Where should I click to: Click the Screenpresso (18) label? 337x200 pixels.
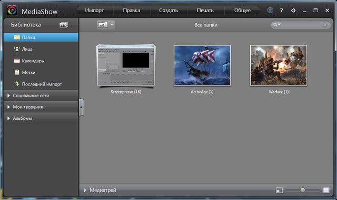point(126,92)
